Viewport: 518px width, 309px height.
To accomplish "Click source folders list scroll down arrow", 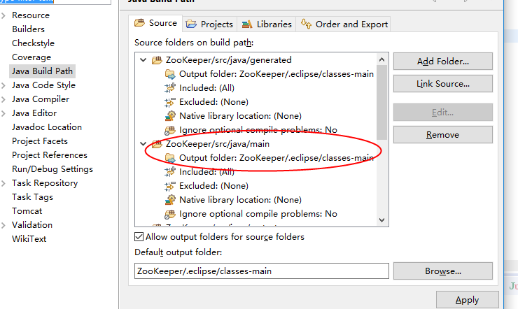I will [382, 220].
